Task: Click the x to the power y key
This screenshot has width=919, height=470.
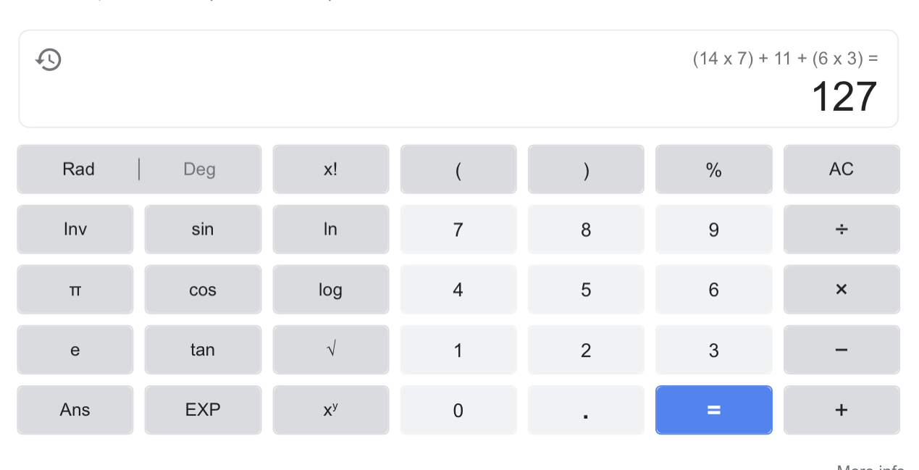Action: coord(330,410)
